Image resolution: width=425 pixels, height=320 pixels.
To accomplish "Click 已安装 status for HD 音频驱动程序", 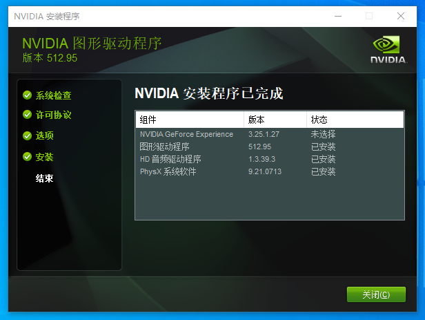I will click(323, 159).
